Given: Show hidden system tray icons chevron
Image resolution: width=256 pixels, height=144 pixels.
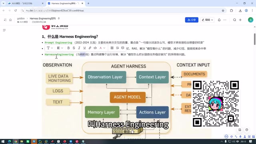Looking at the screenshot, I should point(222,142).
